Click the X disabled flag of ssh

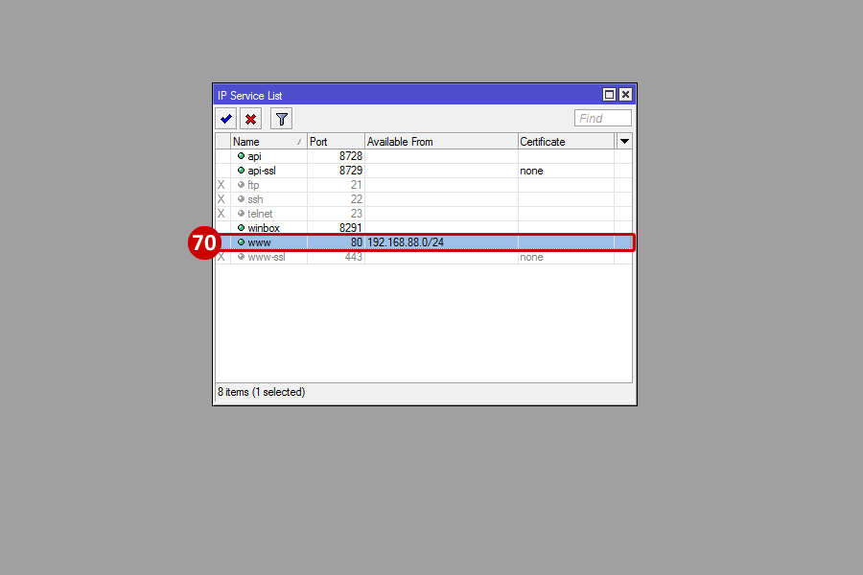221,199
